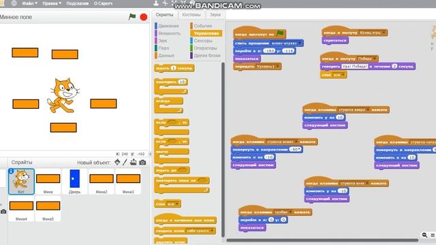Click block palette vertical scrollbar
This screenshot has height=245, width=436.
point(223,150)
